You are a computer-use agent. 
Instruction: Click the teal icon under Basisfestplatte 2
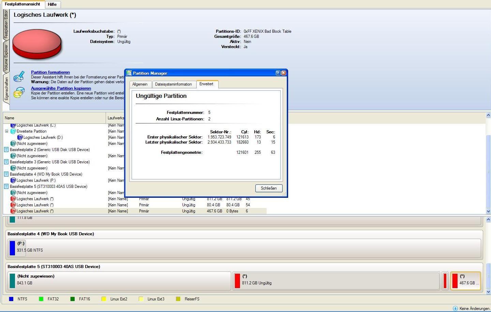pyautogui.click(x=13, y=156)
